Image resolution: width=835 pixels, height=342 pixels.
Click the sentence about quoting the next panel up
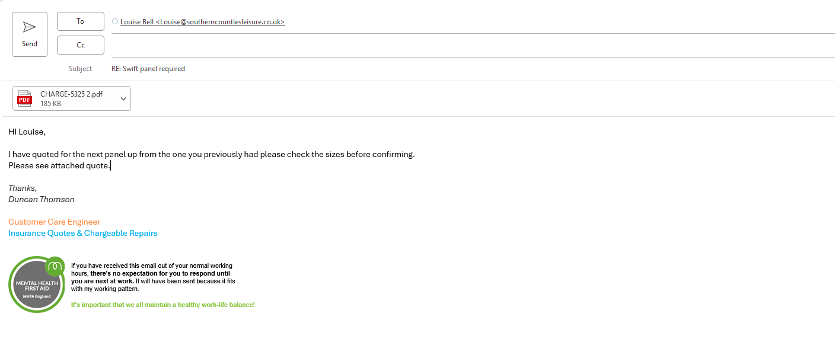pos(211,154)
